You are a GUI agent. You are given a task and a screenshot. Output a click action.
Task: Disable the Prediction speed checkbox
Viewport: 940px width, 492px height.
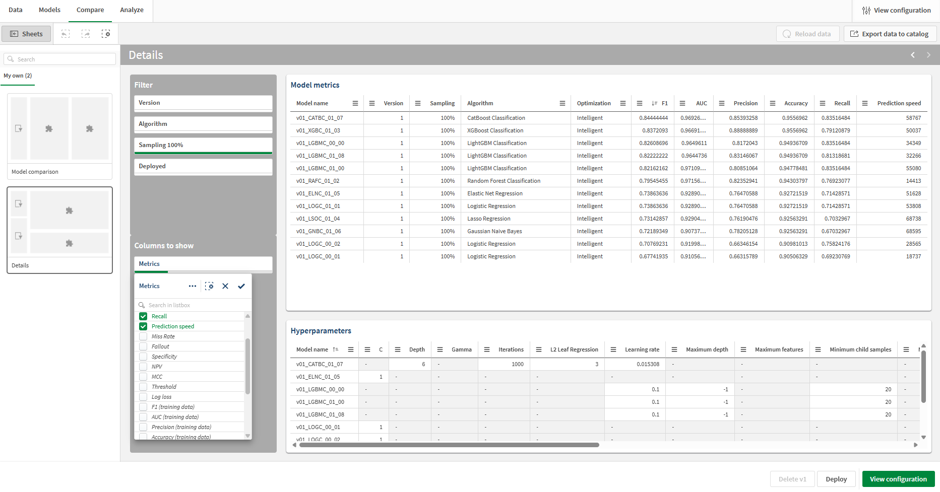coord(143,326)
